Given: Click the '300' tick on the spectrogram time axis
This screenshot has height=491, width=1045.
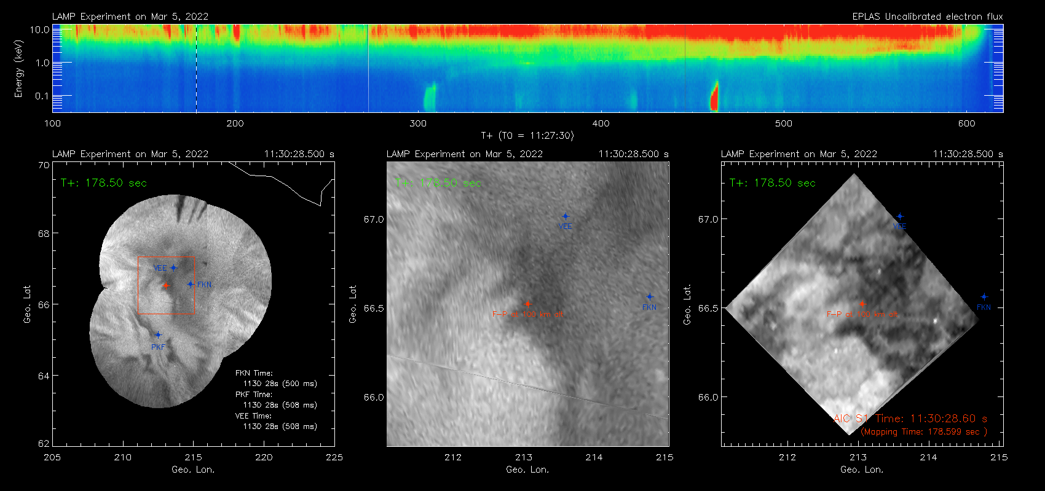Looking at the screenshot, I should [x=418, y=123].
